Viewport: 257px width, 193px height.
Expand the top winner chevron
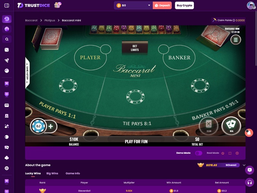tap(244, 165)
